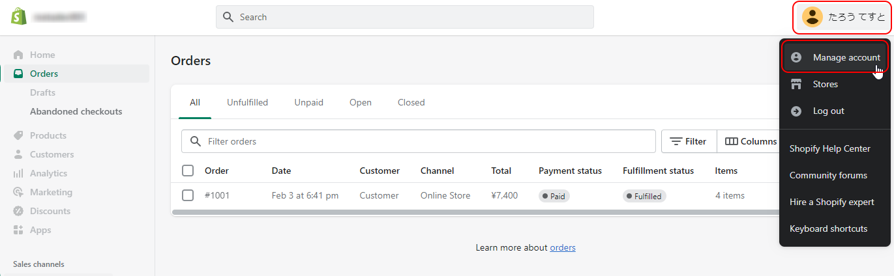
Task: Select Stores from account menu
Action: 835,84
